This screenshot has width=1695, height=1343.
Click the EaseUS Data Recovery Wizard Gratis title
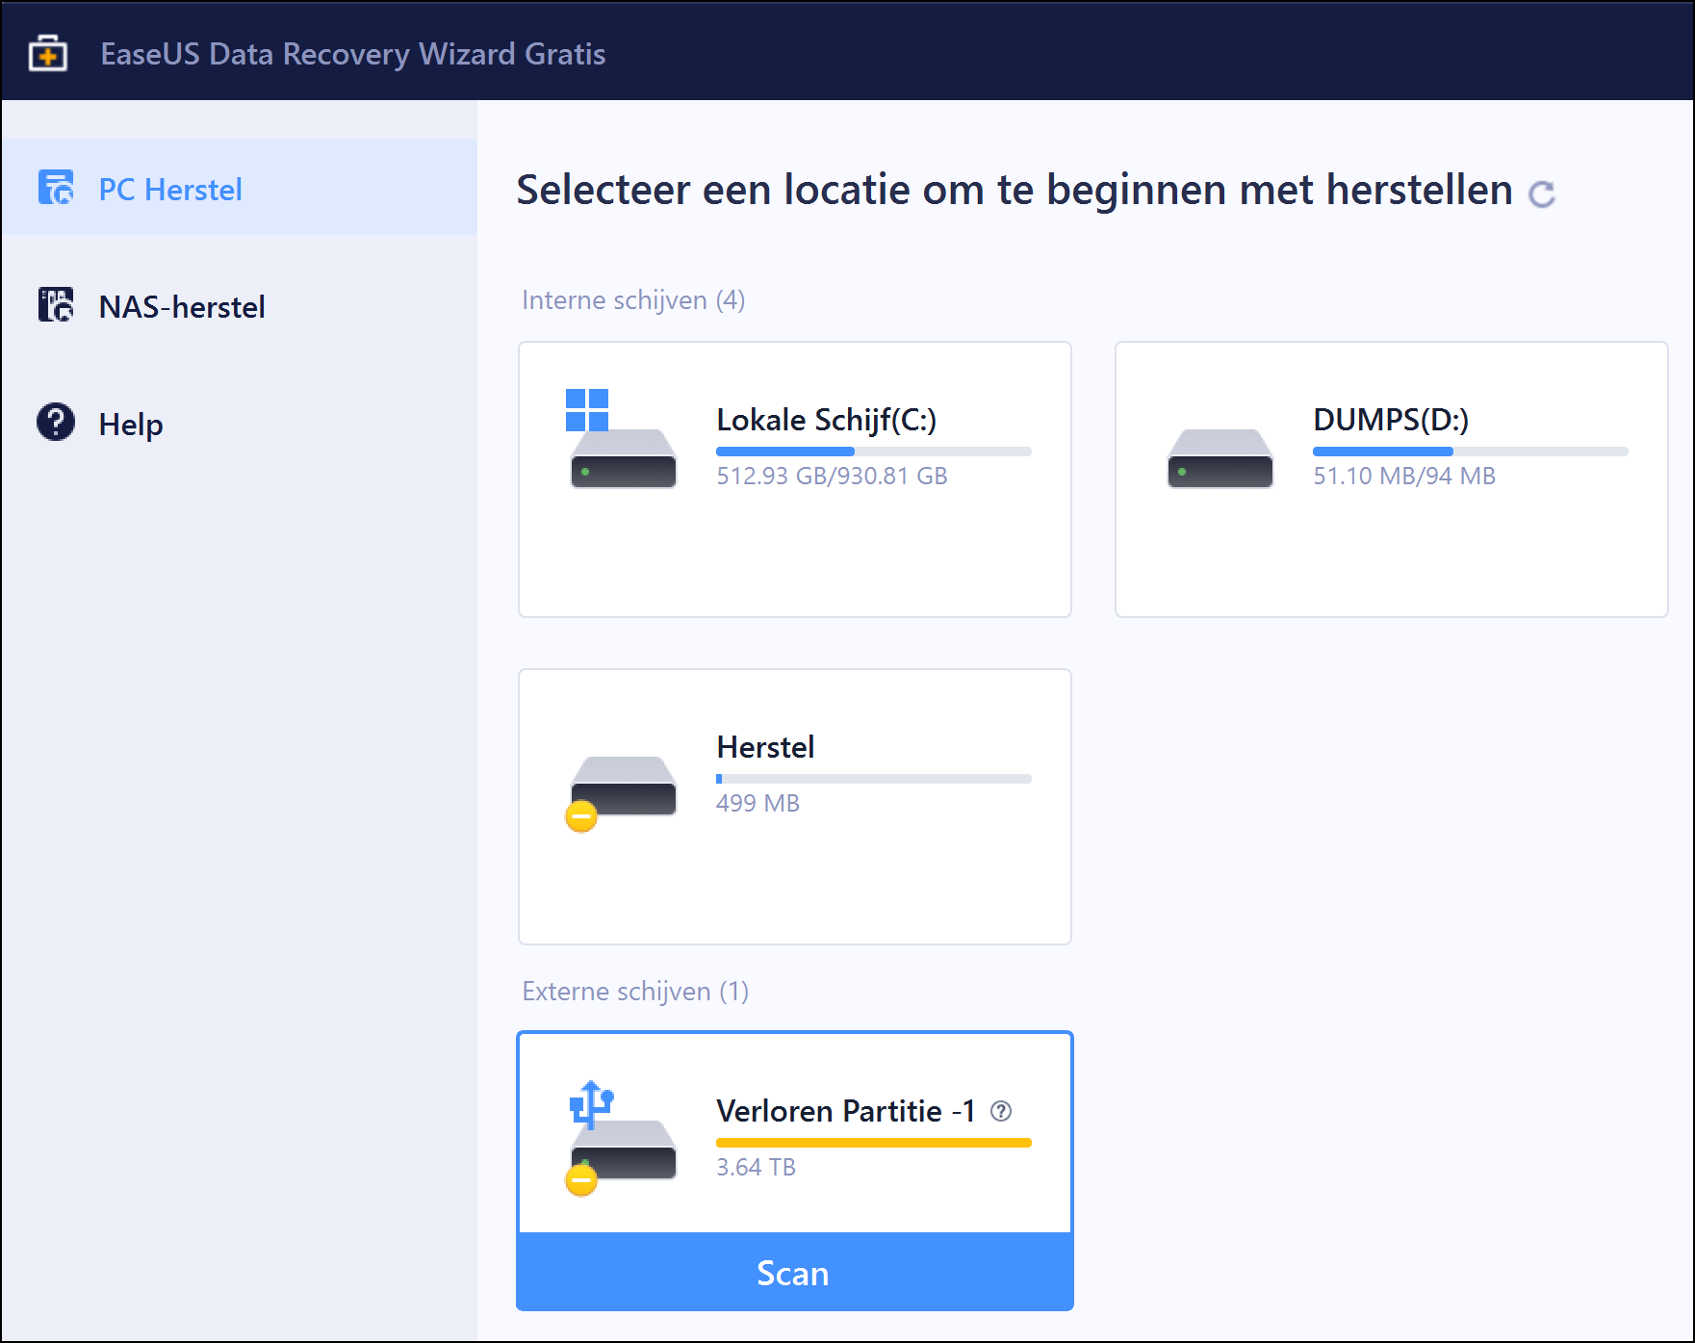[x=353, y=54]
